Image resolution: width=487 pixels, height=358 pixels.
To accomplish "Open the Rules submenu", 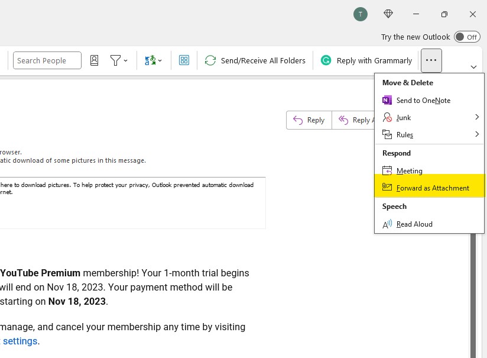I will [x=429, y=135].
